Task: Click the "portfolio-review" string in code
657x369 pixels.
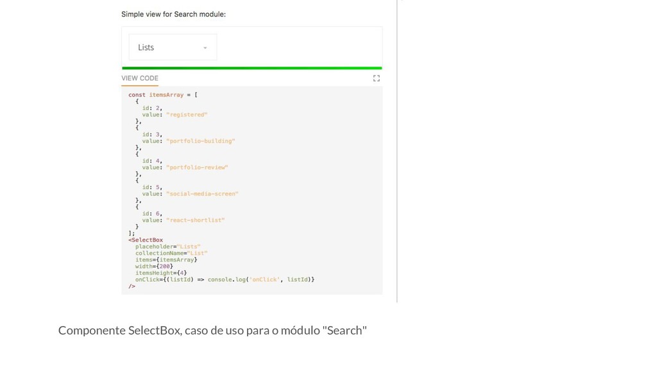Action: 197,167
